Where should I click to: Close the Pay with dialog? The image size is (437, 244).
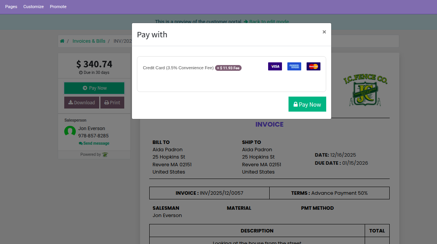point(324,32)
